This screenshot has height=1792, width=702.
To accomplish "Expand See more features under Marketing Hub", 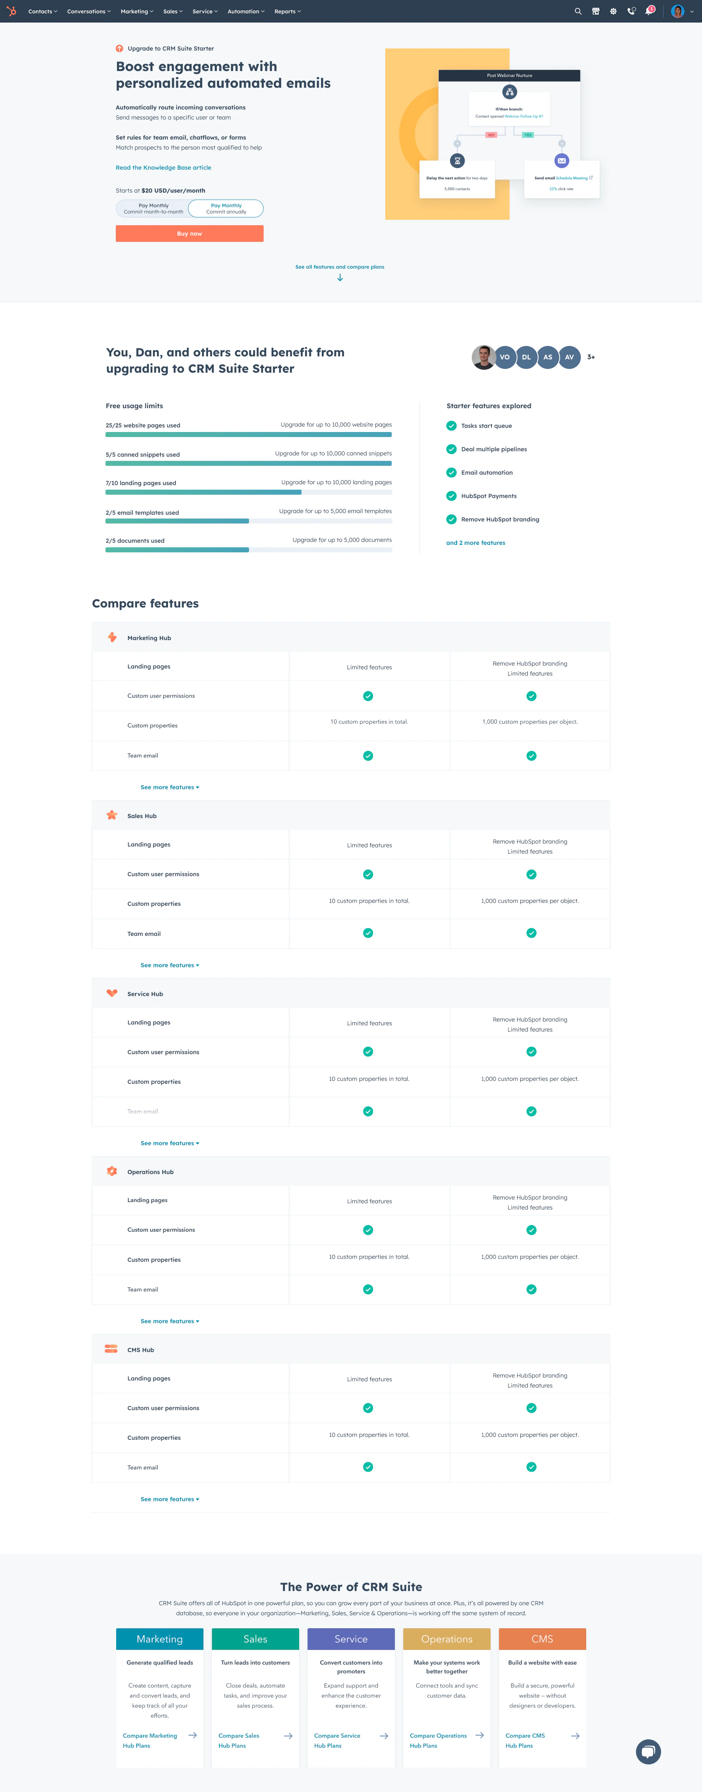I will pyautogui.click(x=170, y=787).
